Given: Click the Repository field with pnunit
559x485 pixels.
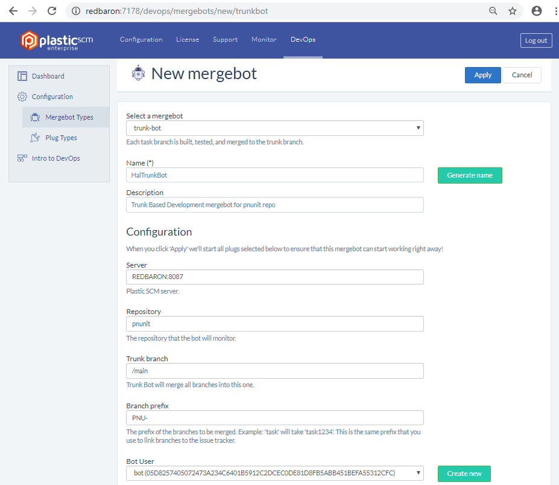Looking at the screenshot, I should click(x=275, y=324).
